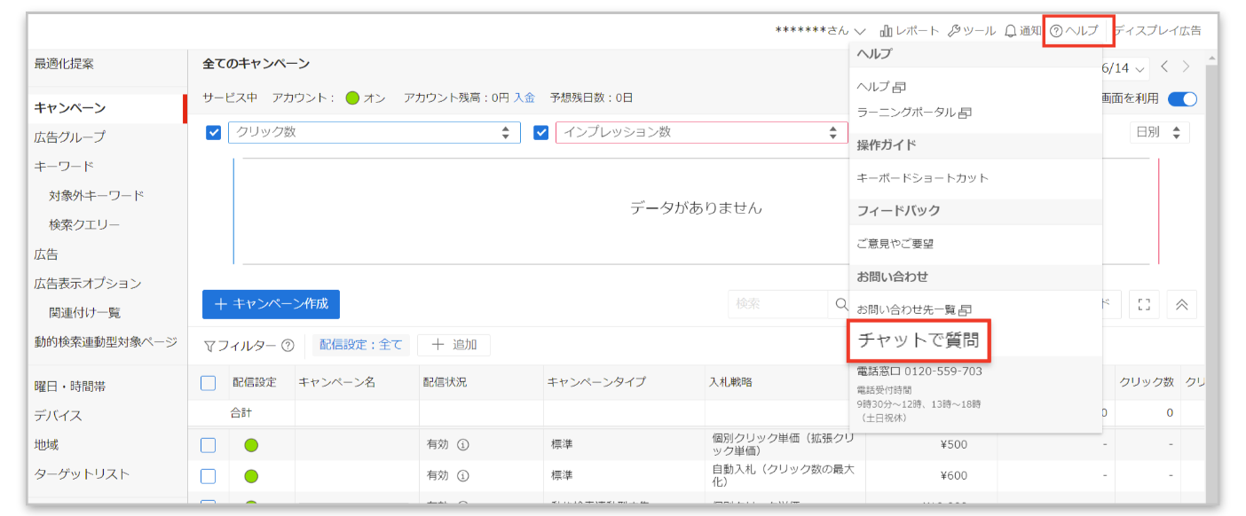Click the search magnifier icon
This screenshot has height=516, width=1246.
(841, 304)
